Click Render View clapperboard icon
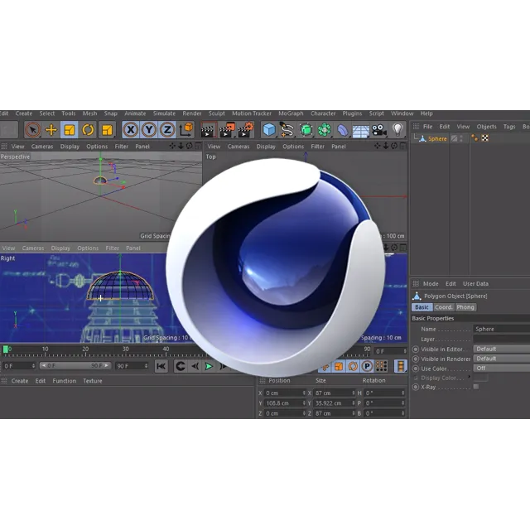Image resolution: width=530 pixels, height=530 pixels. 208,130
